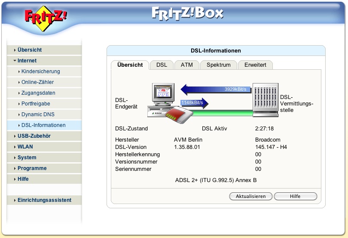Click the 3929kBit/s downstream arrow
Image resolution: width=348 pixels, height=238 pixels.
216,90
